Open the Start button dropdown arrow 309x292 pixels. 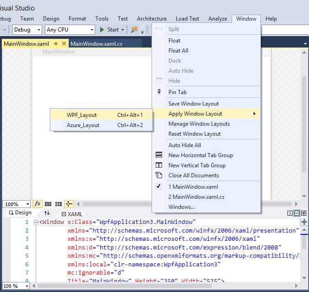(x=123, y=30)
